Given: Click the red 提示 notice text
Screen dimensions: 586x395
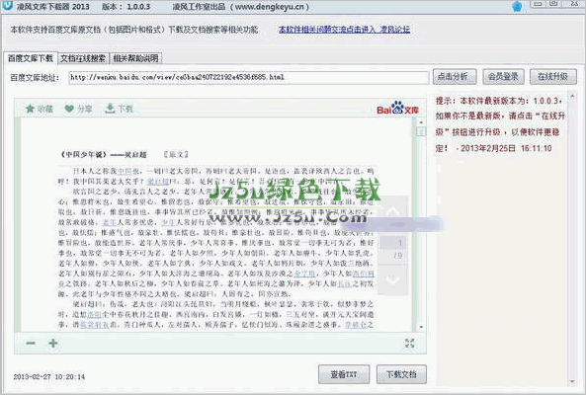Looking at the screenshot, I should (x=500, y=124).
